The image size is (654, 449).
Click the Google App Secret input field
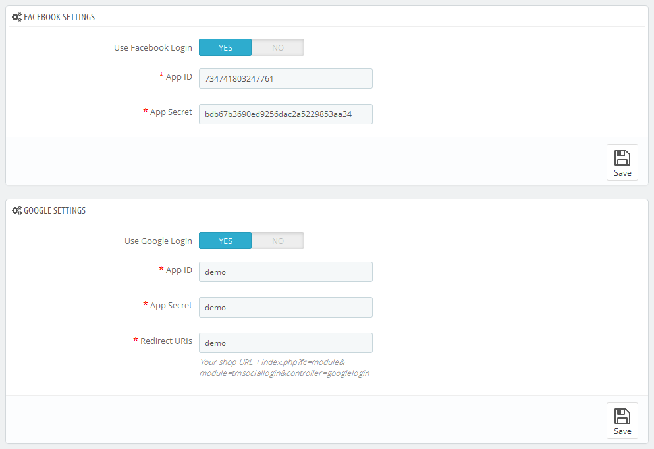(x=286, y=308)
